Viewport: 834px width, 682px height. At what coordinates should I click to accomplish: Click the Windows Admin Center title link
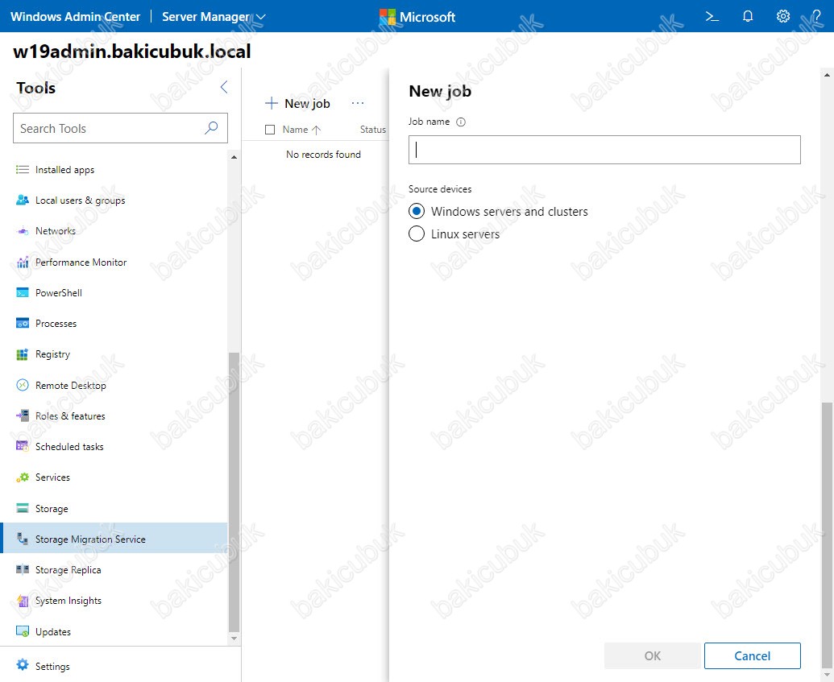point(75,17)
